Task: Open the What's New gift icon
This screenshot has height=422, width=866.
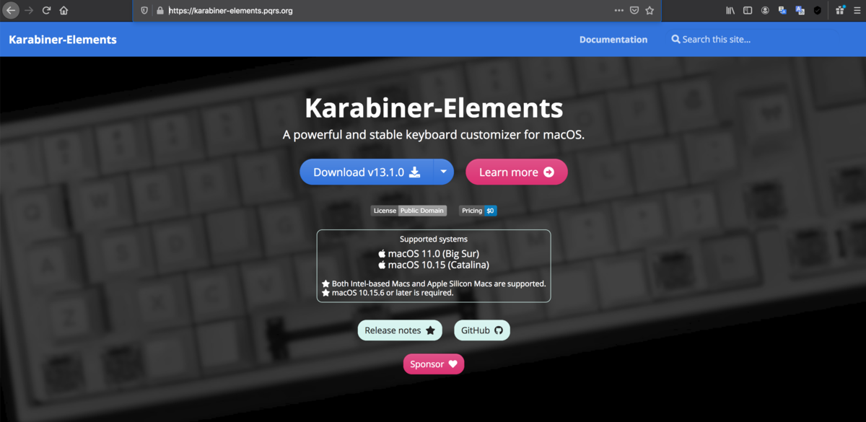Action: 840,11
